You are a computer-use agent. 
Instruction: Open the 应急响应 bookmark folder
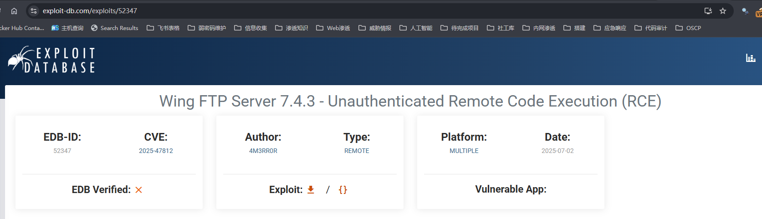coord(610,28)
